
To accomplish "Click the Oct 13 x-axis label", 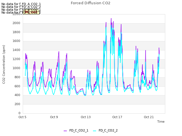I will (86, 117).
